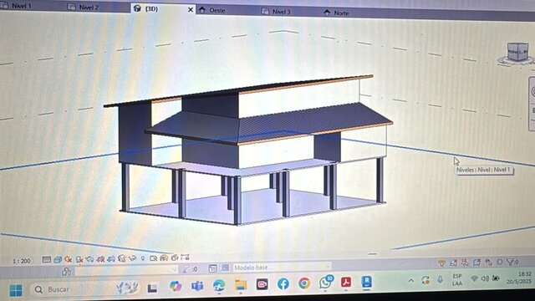535x301 pixels.
Task: Open Adobe Acrobat from the taskbar
Action: click(x=346, y=283)
